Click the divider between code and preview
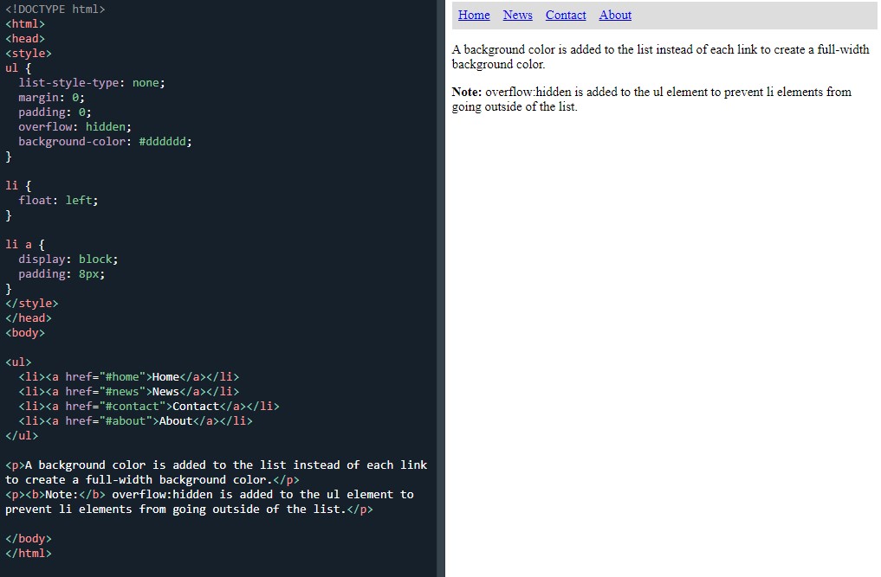The width and height of the screenshot is (881, 577). 441,288
